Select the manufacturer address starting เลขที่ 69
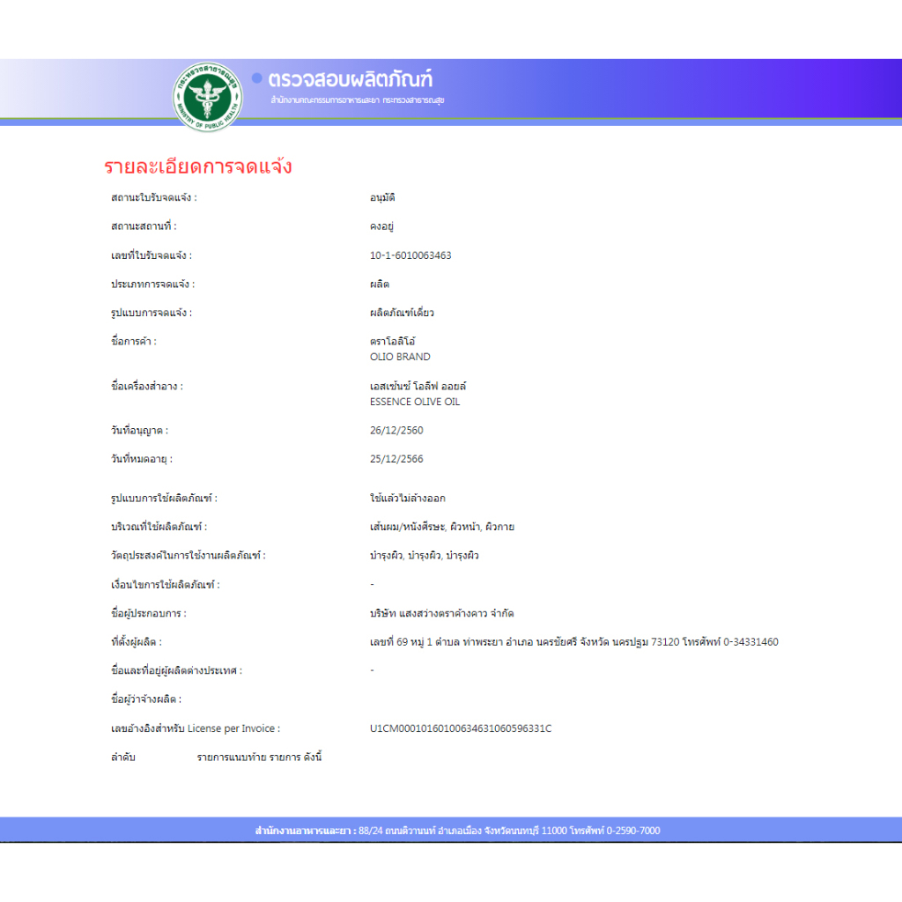 coord(574,642)
